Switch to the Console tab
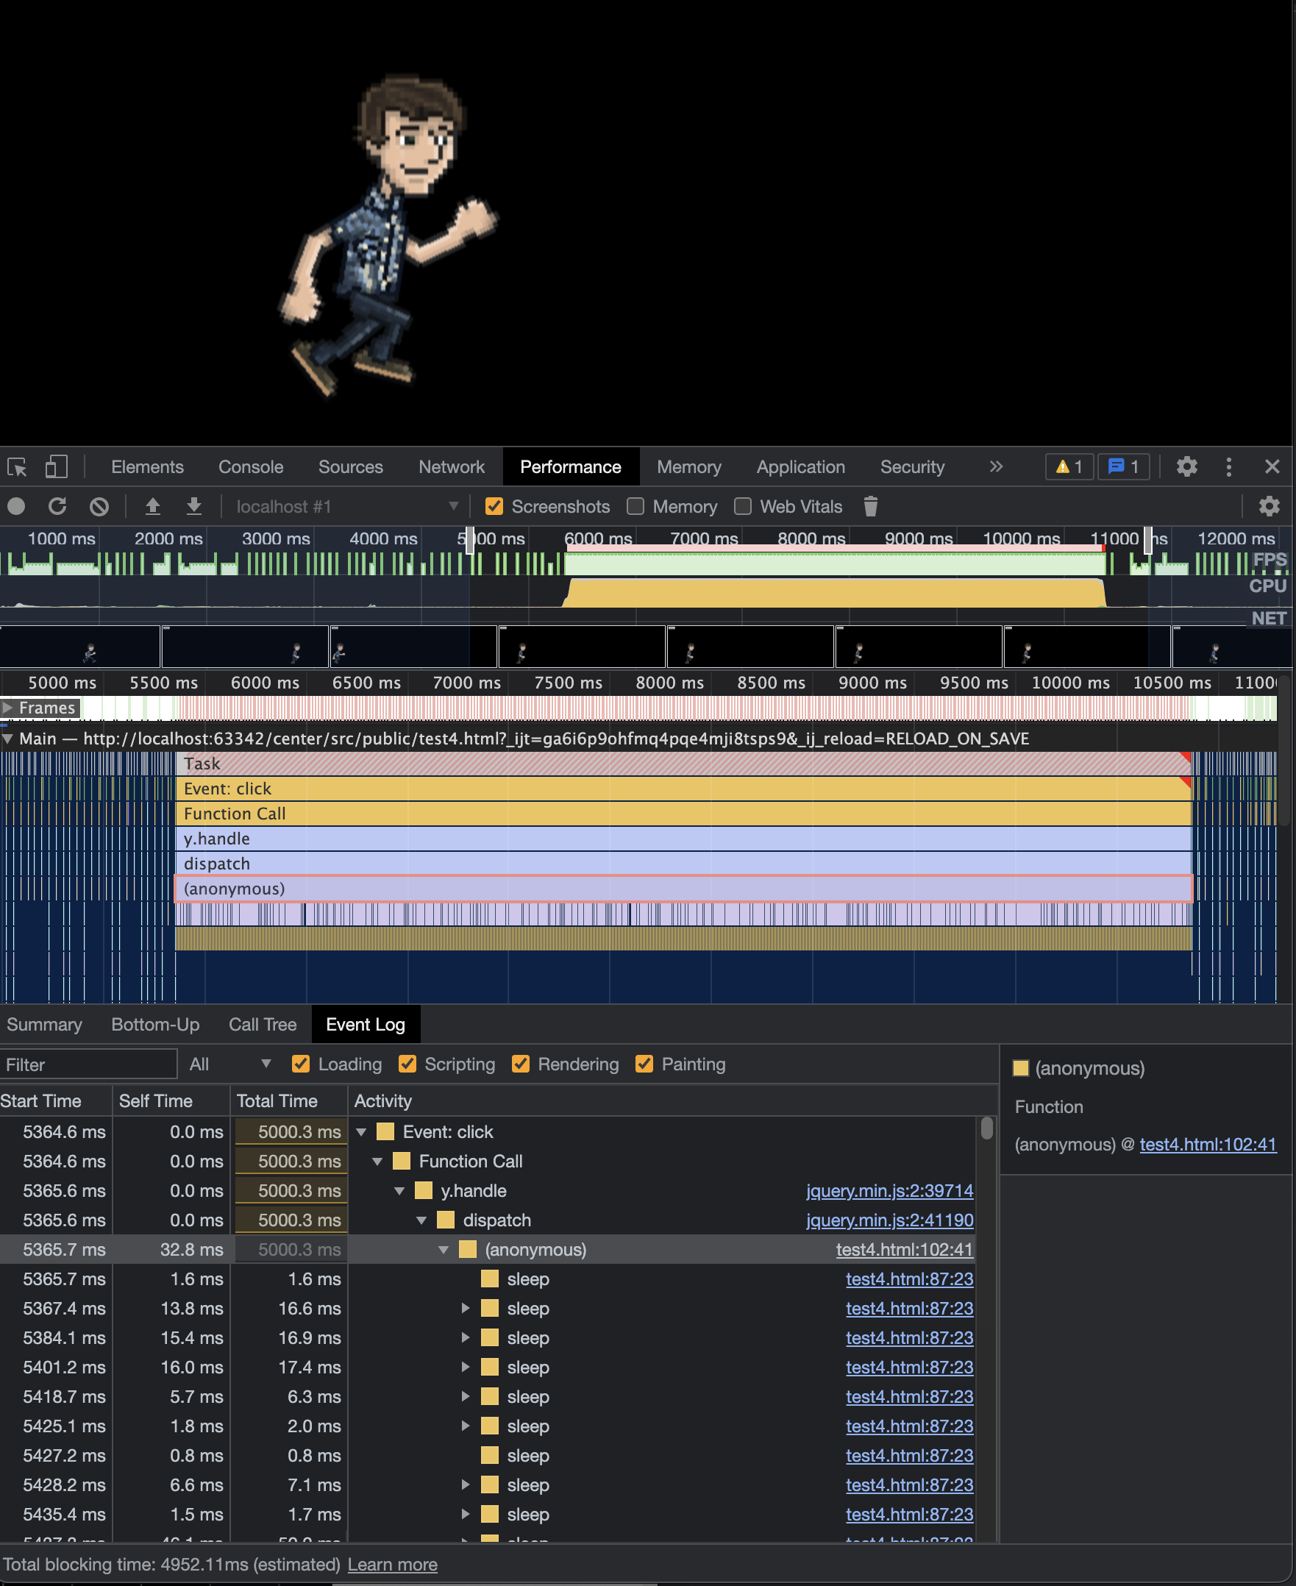Image resolution: width=1296 pixels, height=1586 pixels. click(251, 466)
